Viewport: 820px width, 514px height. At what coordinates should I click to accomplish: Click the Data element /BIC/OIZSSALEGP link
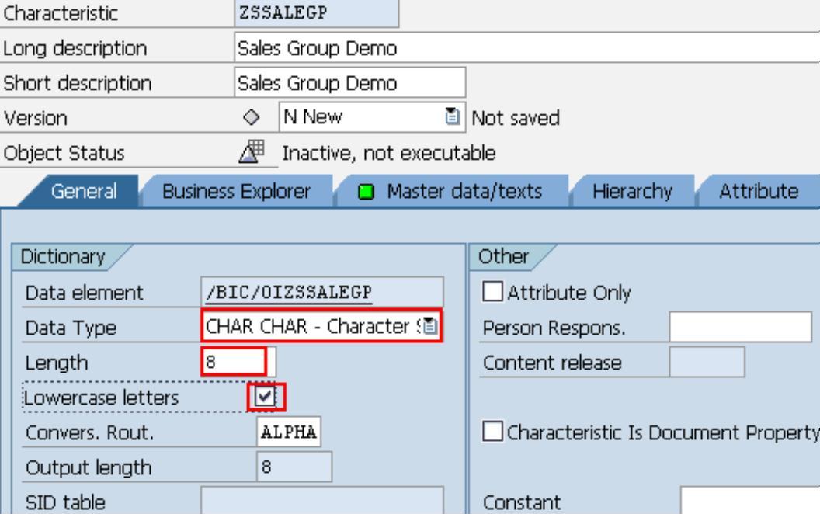click(x=289, y=292)
